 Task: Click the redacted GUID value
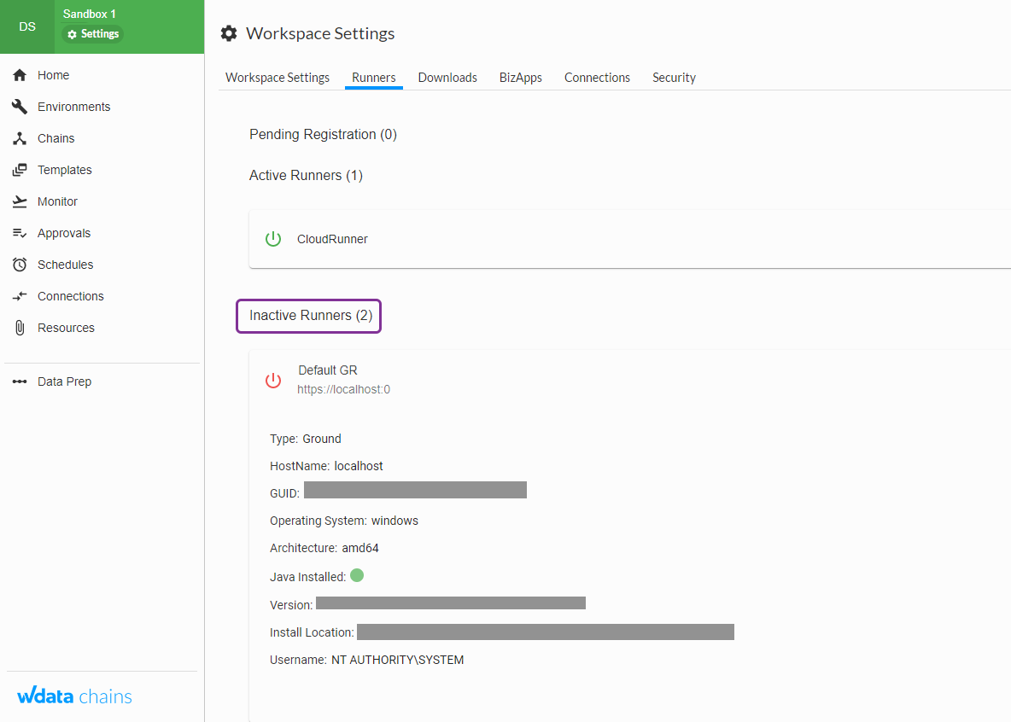[415, 490]
